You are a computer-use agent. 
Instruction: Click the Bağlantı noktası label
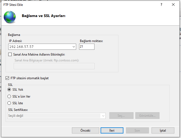point(91,41)
